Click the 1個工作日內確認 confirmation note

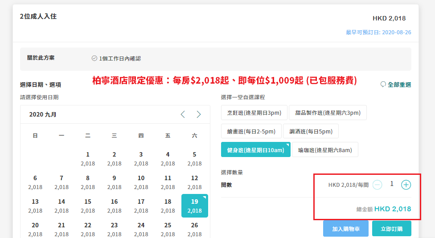(116, 58)
